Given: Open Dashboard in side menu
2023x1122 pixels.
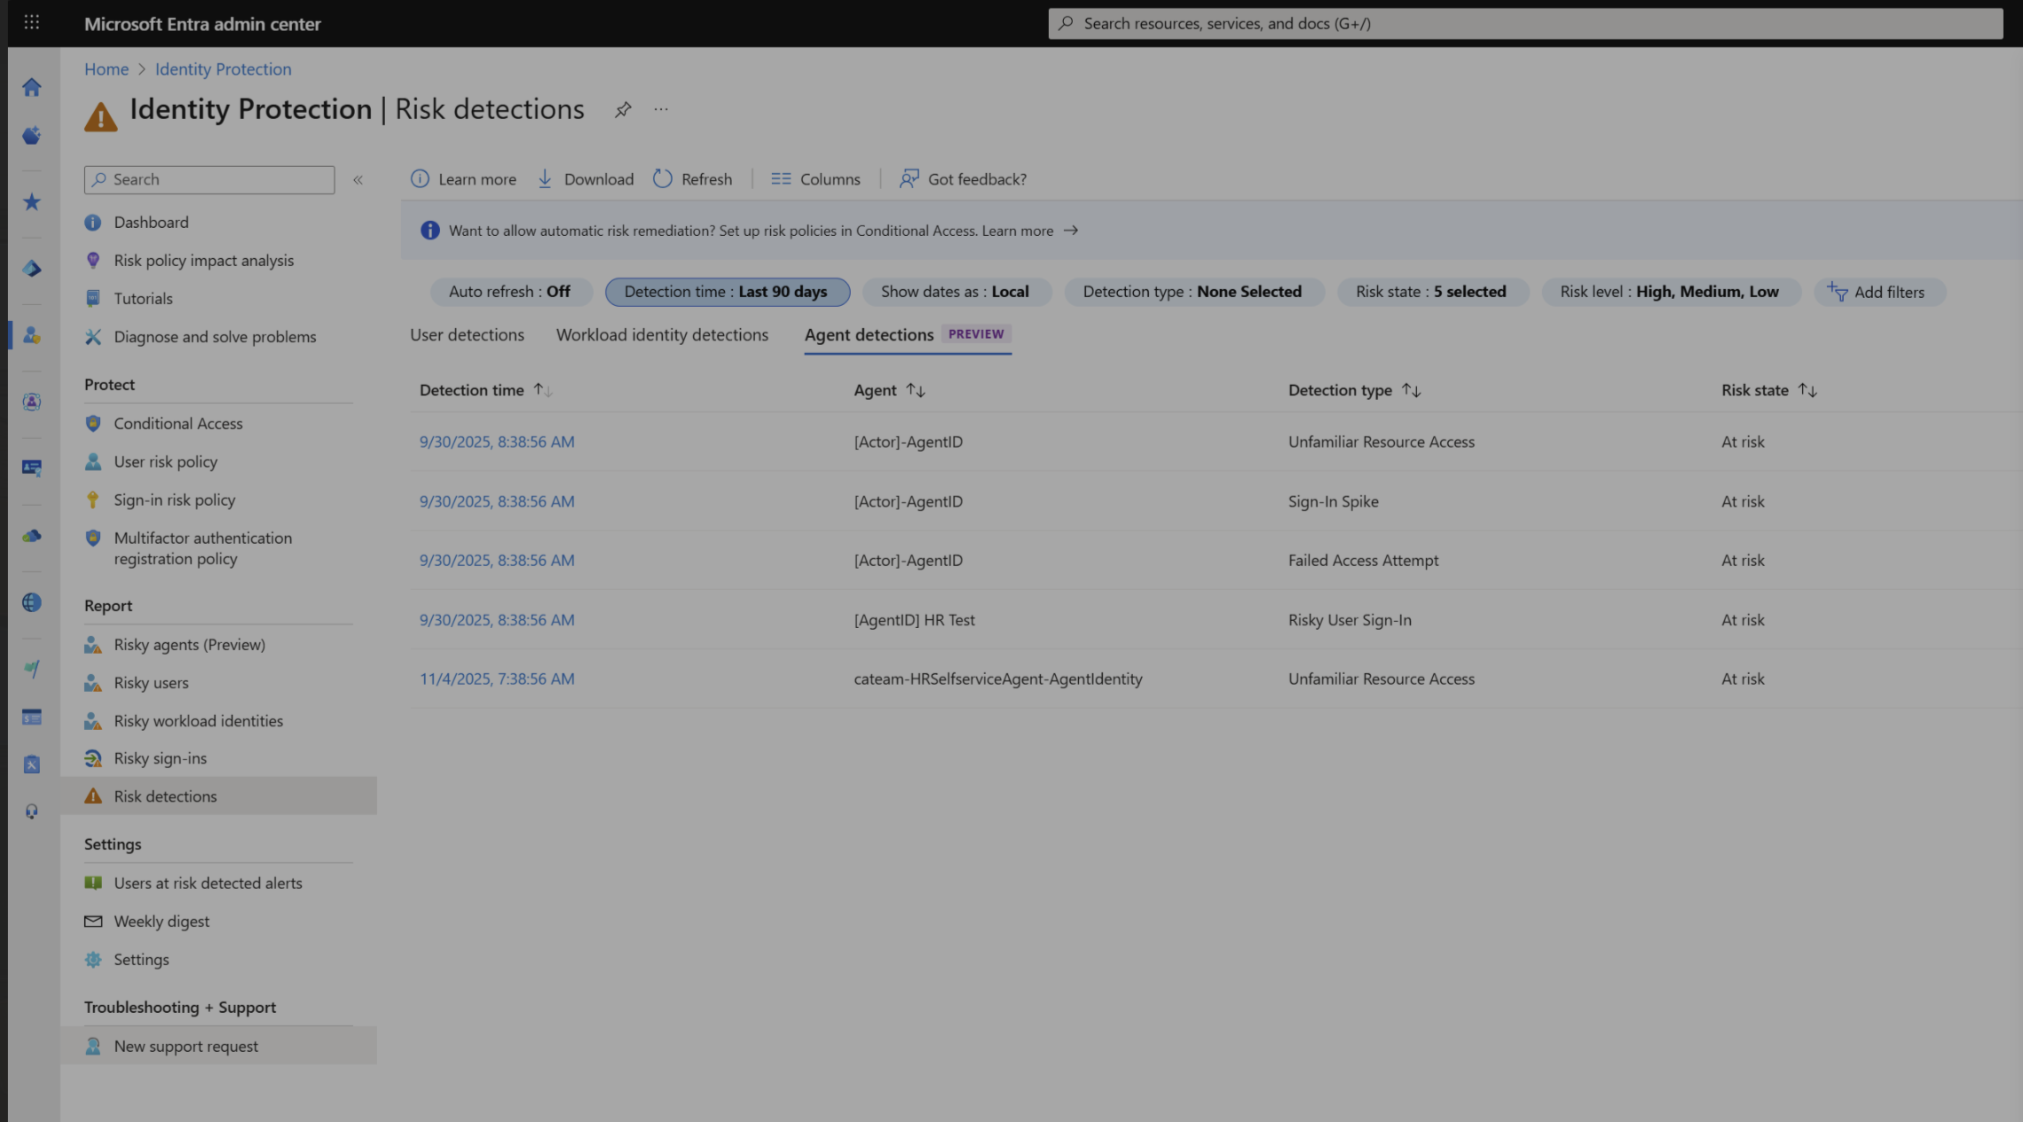Looking at the screenshot, I should (151, 223).
